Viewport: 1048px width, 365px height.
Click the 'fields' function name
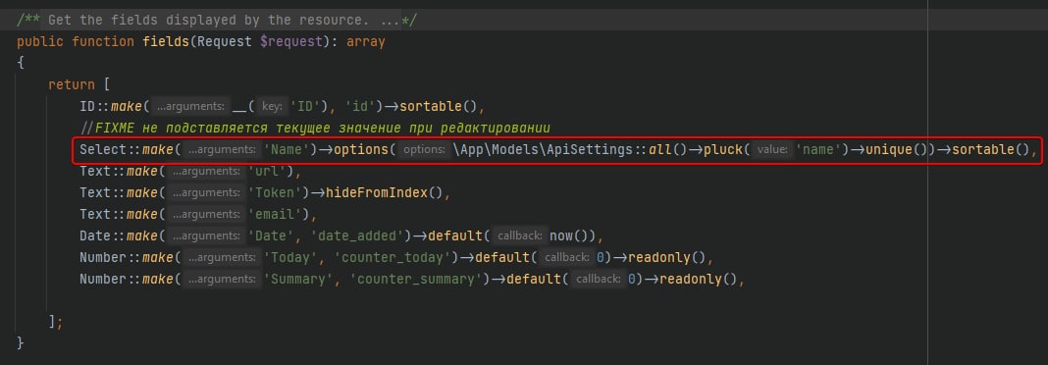pos(166,41)
